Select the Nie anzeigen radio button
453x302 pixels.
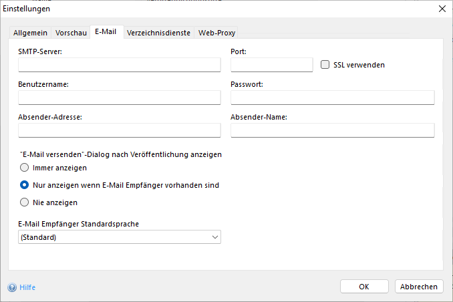tap(25, 202)
